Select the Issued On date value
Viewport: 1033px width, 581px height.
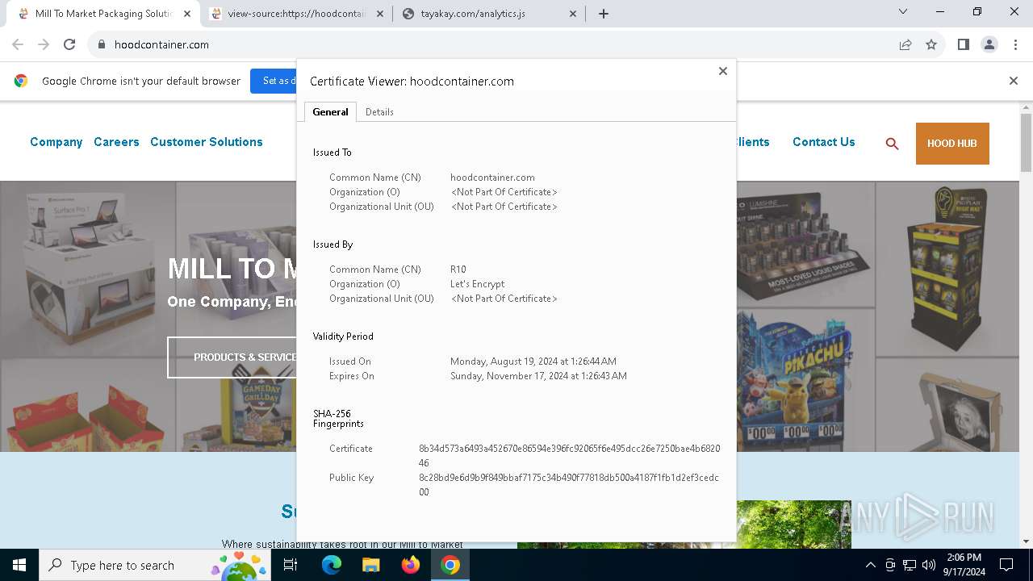(533, 362)
